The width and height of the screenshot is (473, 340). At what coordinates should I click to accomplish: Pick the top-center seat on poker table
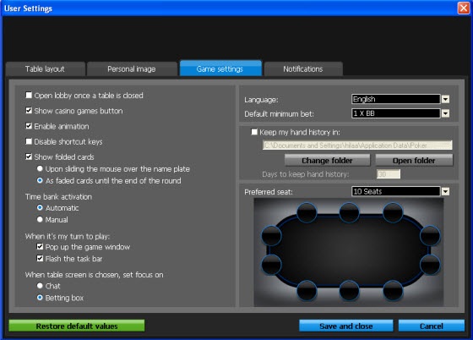349,212
